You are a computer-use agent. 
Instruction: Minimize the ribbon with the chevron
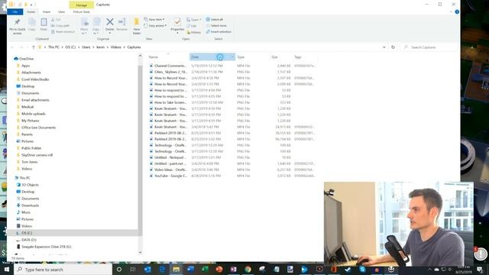[x=452, y=12]
